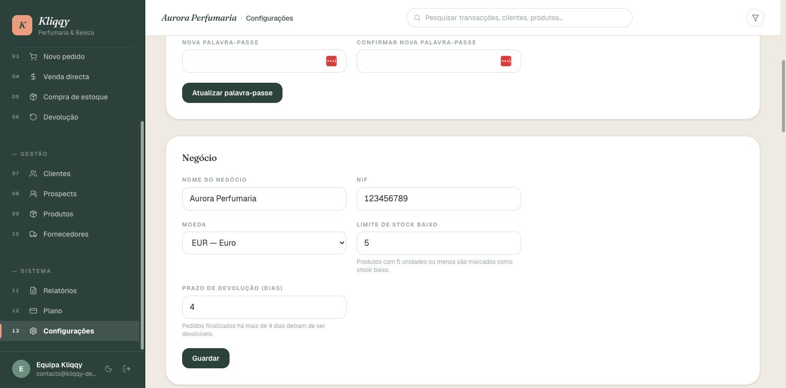Image resolution: width=786 pixels, height=388 pixels.
Task: Click the card icon beside Plano
Action: click(x=33, y=311)
